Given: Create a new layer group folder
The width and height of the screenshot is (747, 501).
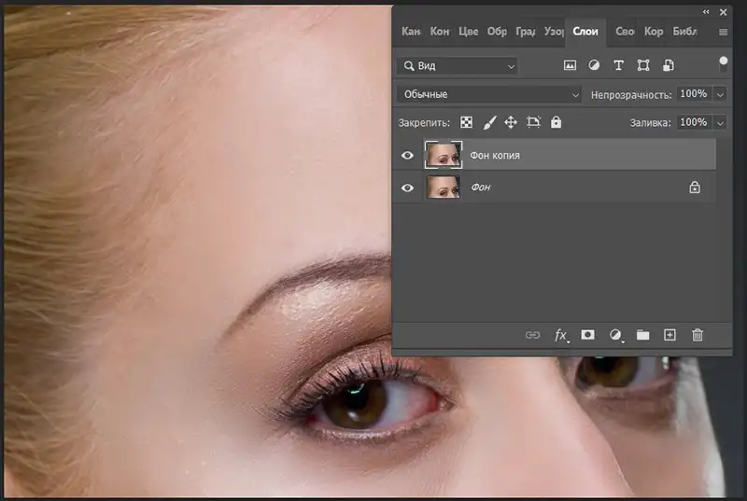Looking at the screenshot, I should tap(642, 335).
